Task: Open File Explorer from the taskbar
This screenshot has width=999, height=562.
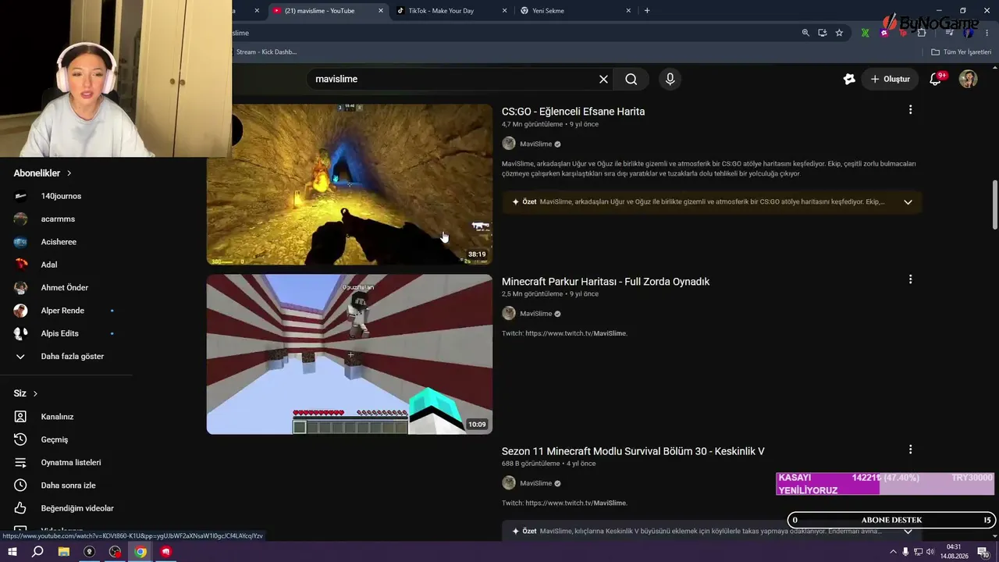Action: (x=64, y=552)
